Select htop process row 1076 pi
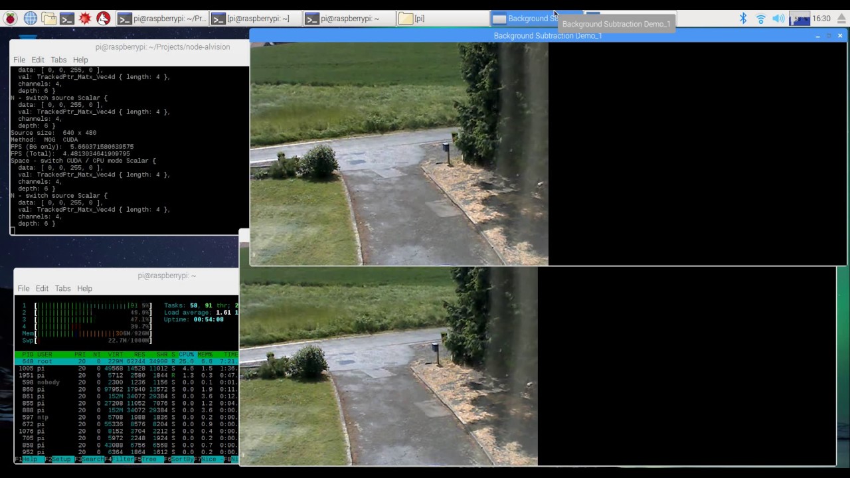 [x=126, y=432]
